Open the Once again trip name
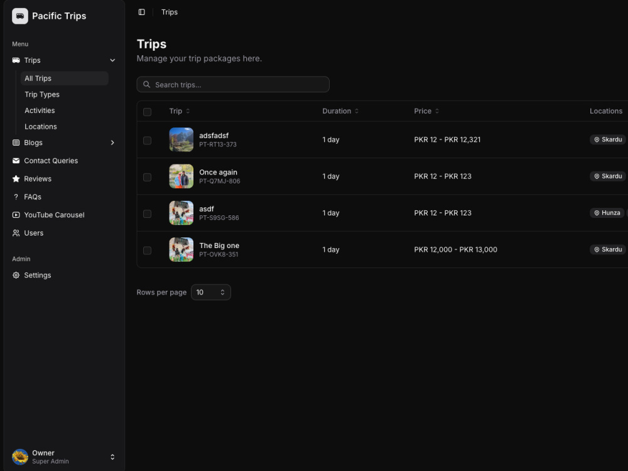This screenshot has width=628, height=471. [219, 172]
